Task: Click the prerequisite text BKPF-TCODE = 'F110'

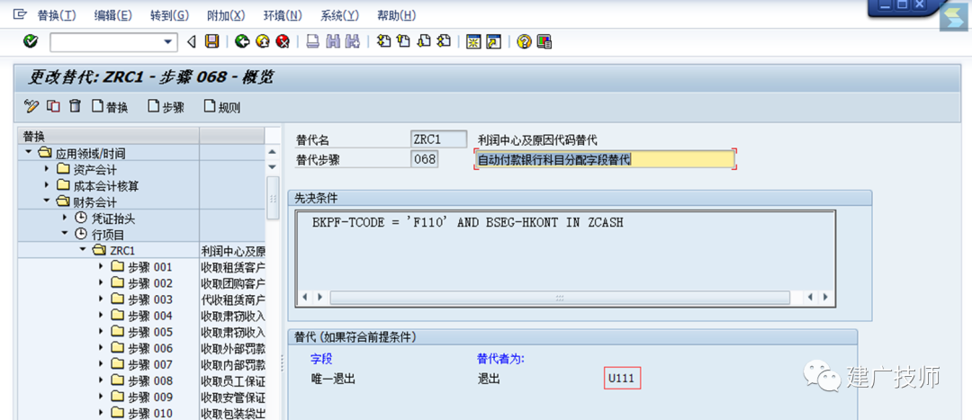Action: (380, 223)
